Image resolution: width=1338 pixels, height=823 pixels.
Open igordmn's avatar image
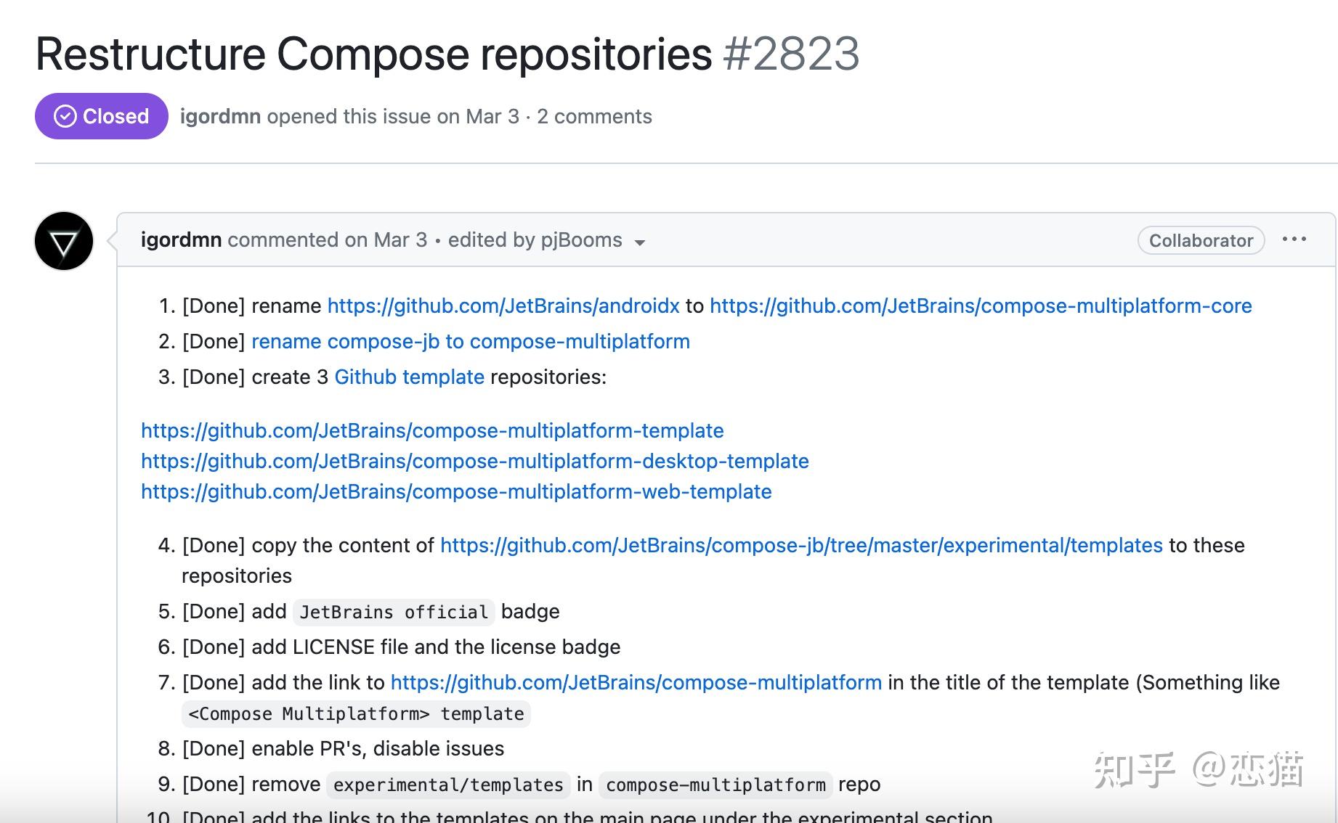coord(63,240)
